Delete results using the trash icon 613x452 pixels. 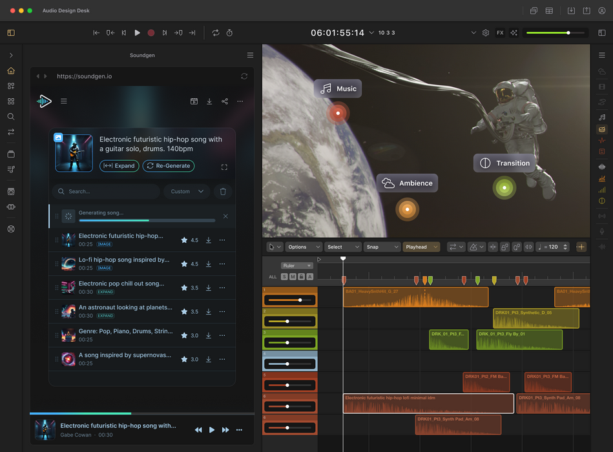[223, 191]
